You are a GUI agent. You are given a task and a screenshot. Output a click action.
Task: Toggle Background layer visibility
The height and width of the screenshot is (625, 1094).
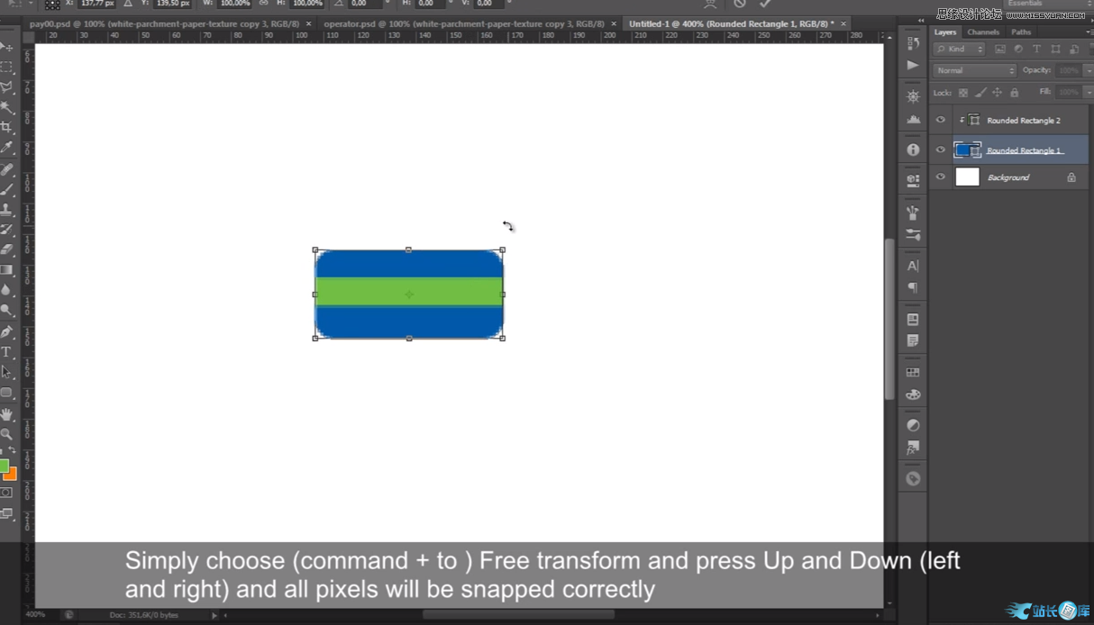[940, 177]
